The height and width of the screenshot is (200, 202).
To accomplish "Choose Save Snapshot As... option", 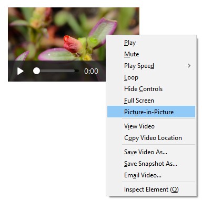I will [x=151, y=164].
